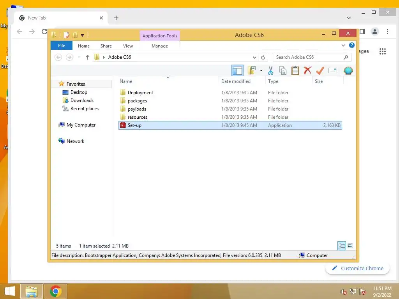Click the orange checkmark Properties icon
Viewport: 399px width, 299px height.
320,70
